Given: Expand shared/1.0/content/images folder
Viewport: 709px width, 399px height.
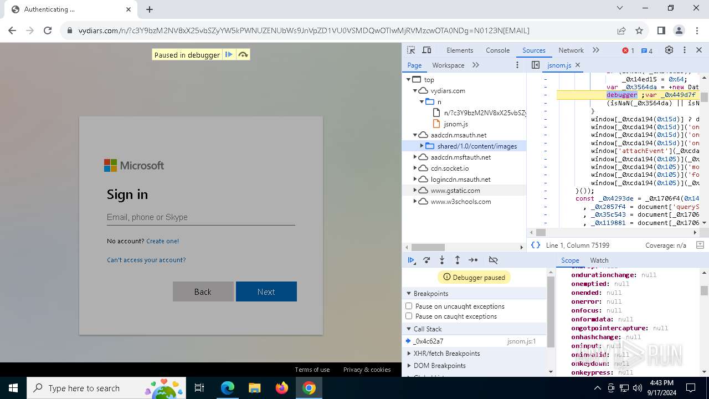Looking at the screenshot, I should pos(422,146).
